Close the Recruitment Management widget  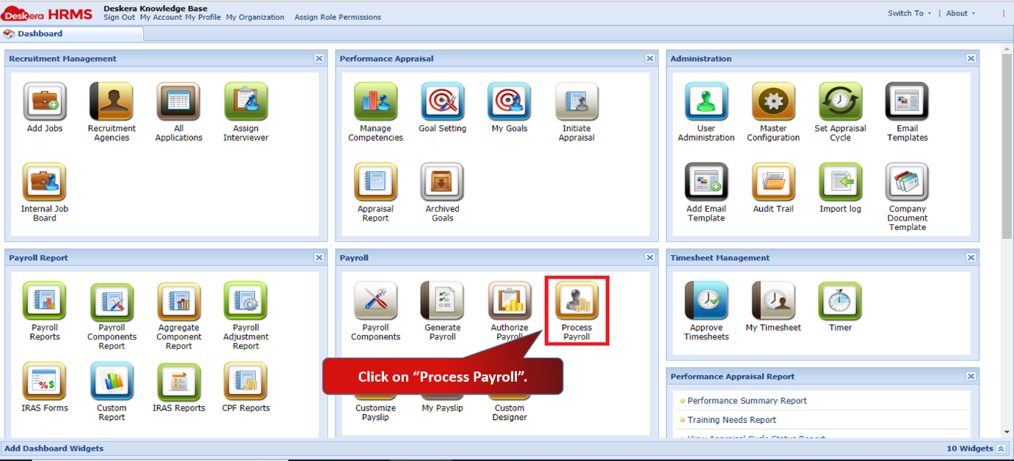click(x=319, y=59)
